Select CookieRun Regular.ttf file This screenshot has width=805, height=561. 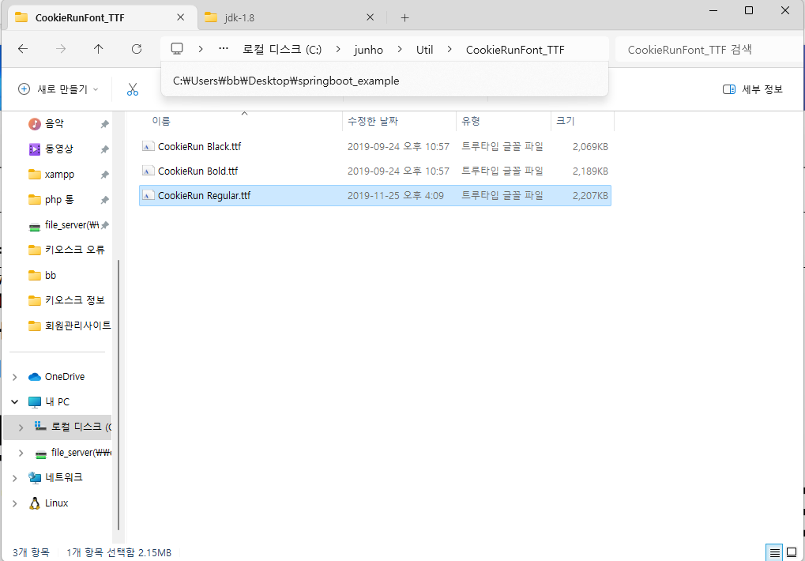[374, 195]
